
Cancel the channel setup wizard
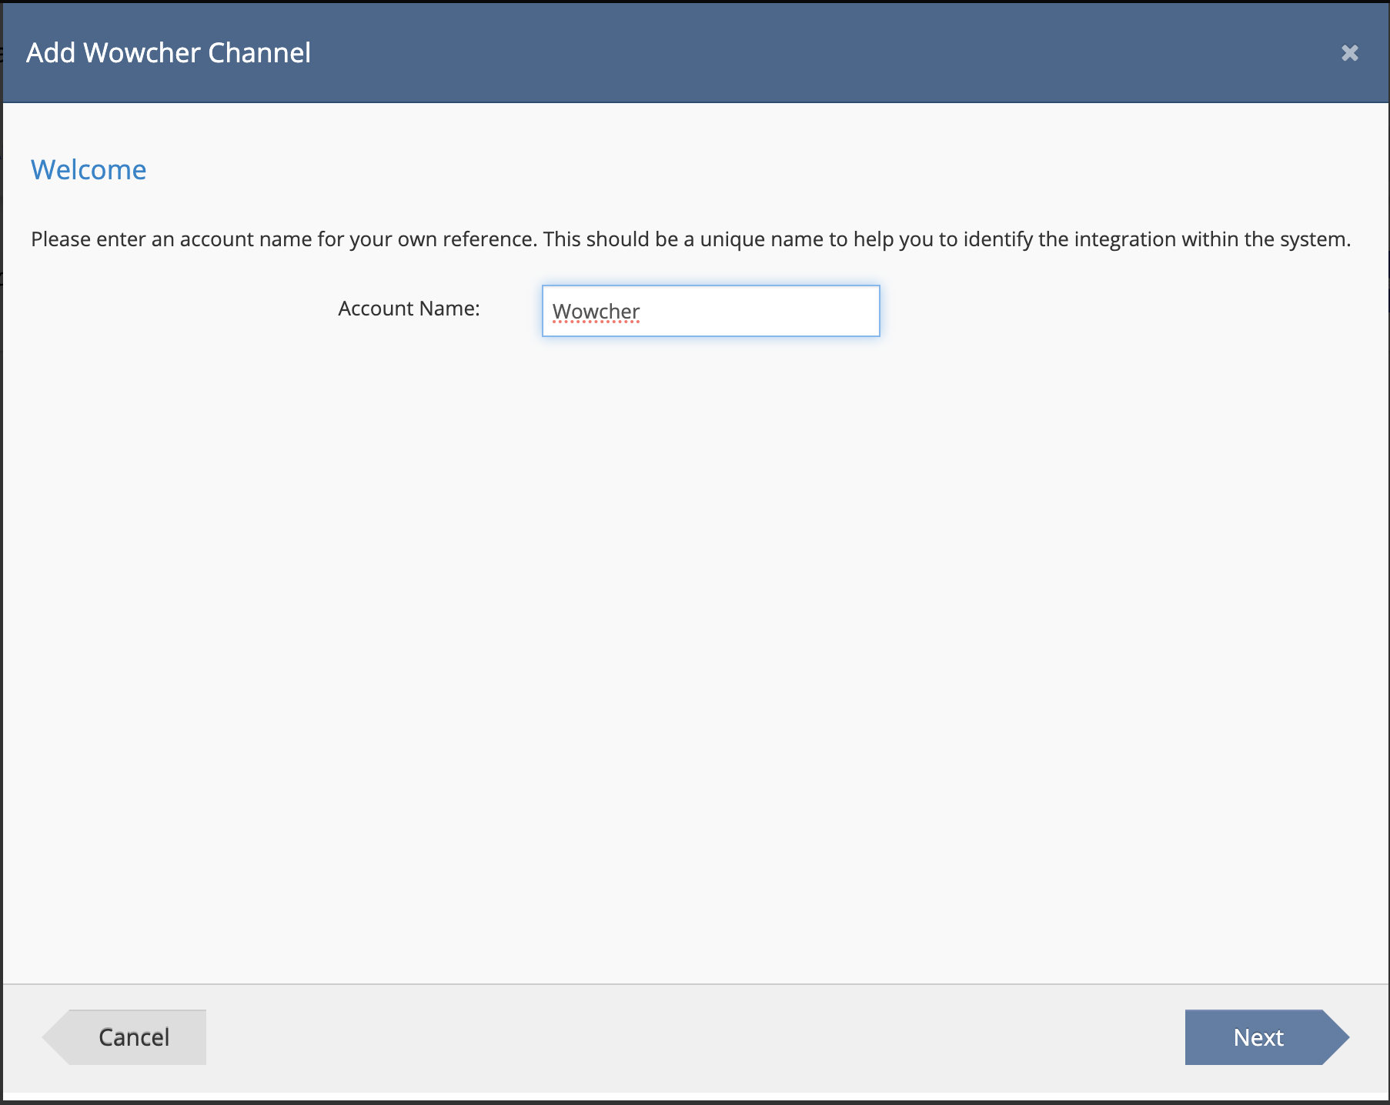click(x=125, y=1037)
